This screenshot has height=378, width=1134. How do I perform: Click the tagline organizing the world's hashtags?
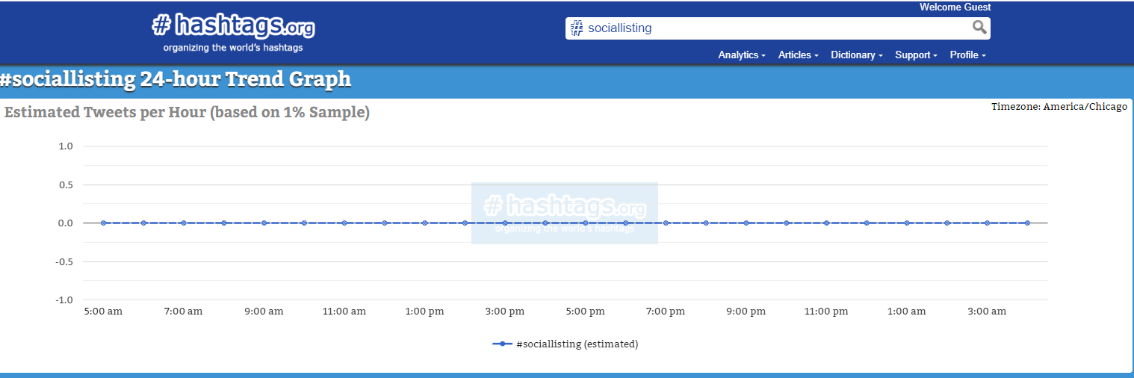click(x=233, y=48)
